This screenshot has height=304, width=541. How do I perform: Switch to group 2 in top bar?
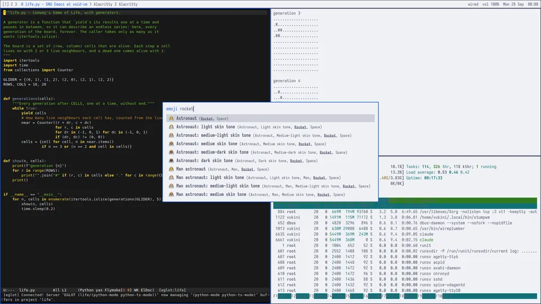12,4
